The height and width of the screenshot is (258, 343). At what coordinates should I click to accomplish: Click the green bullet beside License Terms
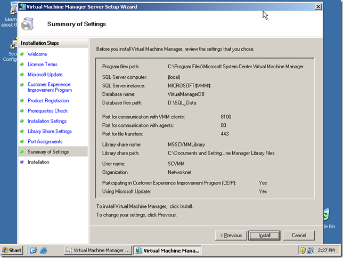pyautogui.click(x=22, y=64)
